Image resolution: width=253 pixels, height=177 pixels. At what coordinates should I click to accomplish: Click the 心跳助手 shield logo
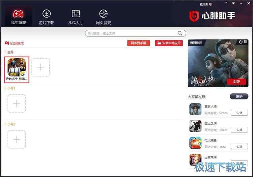[x=194, y=16]
